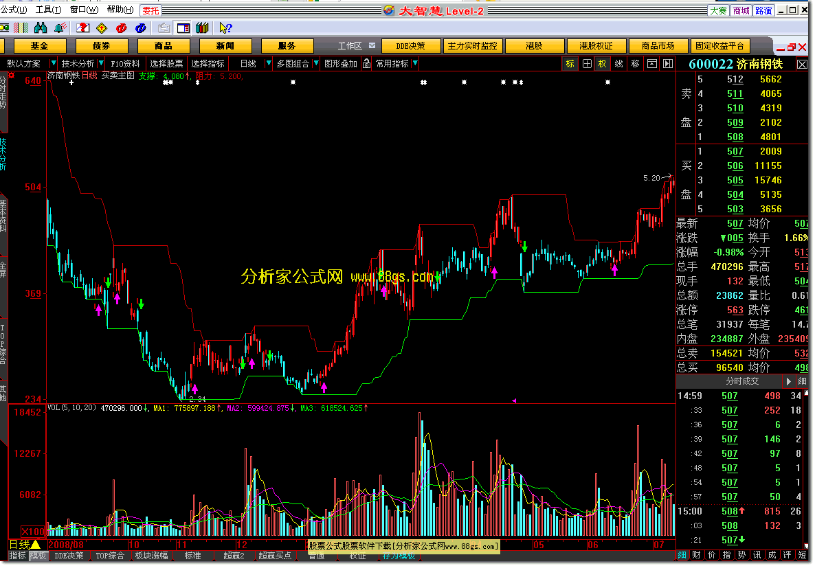Click the grayed clipboard icon
The height and width of the screenshot is (566, 815).
coord(164,28)
